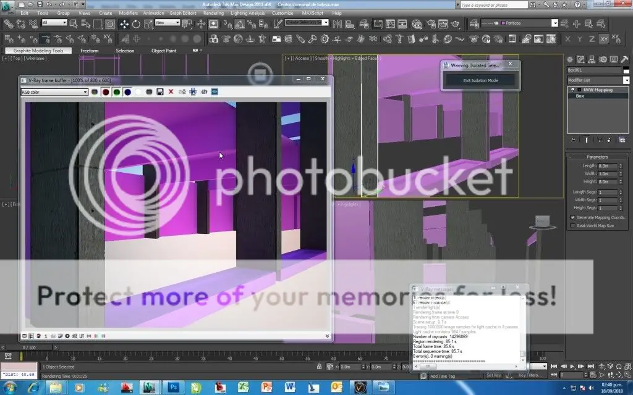Screen dimensions: 633x395
Task: Jump to start of animation
Action: point(554,367)
